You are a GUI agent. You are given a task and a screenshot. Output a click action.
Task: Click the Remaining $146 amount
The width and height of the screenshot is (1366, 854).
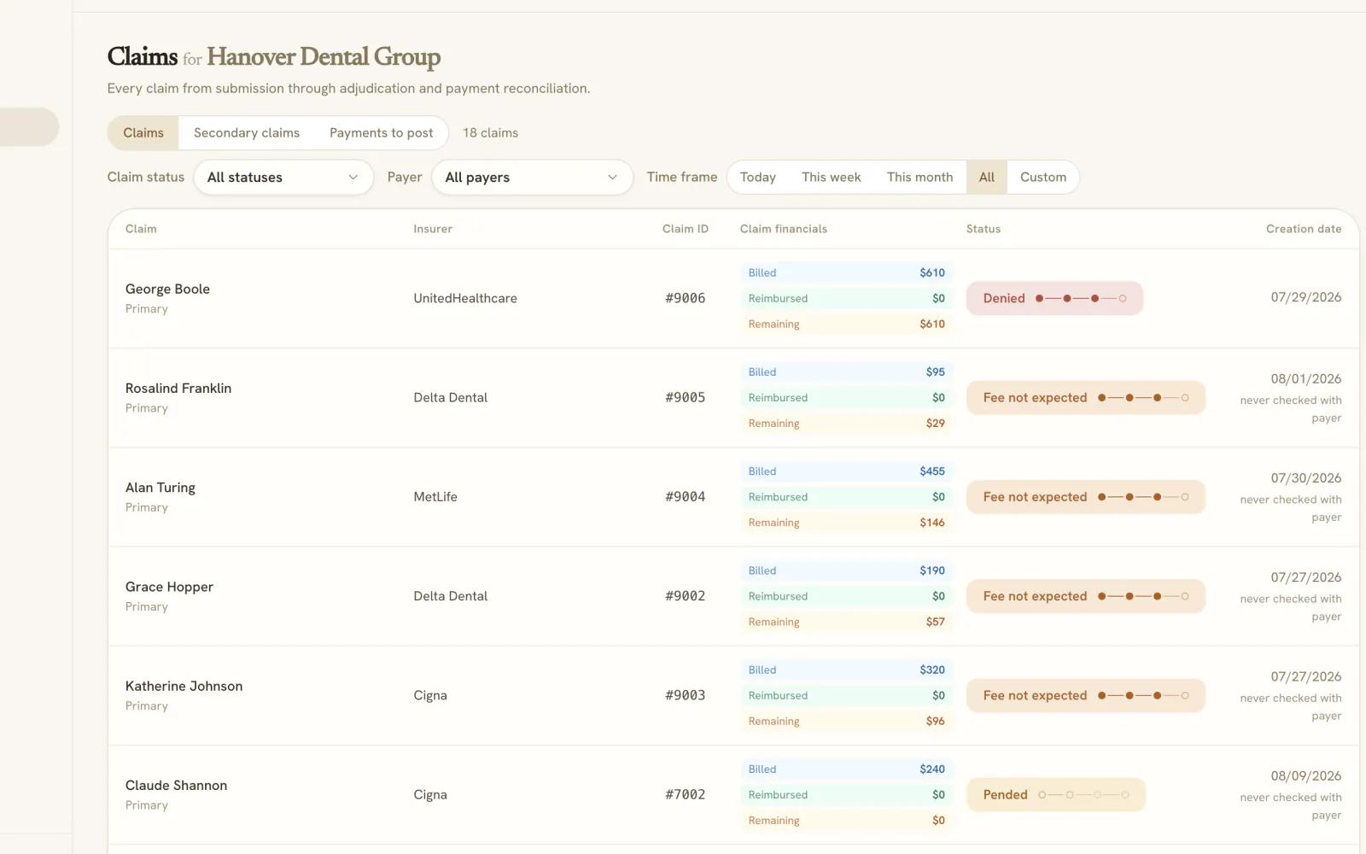pyautogui.click(x=932, y=523)
